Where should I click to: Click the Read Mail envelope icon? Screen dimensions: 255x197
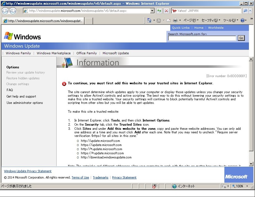[169, 20]
